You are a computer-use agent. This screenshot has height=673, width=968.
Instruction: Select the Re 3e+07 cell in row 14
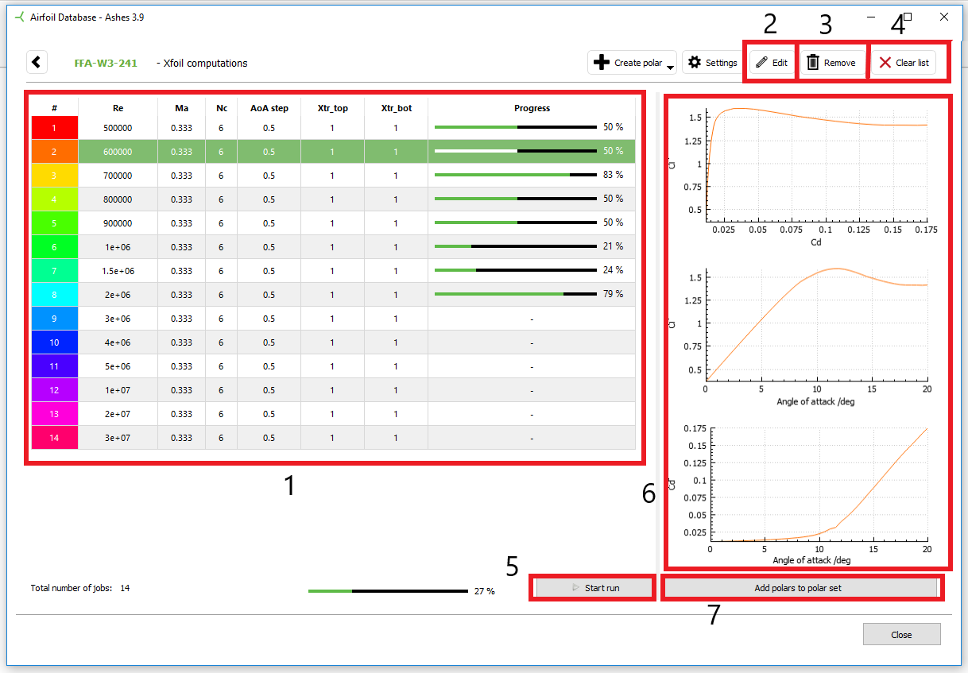click(x=118, y=438)
